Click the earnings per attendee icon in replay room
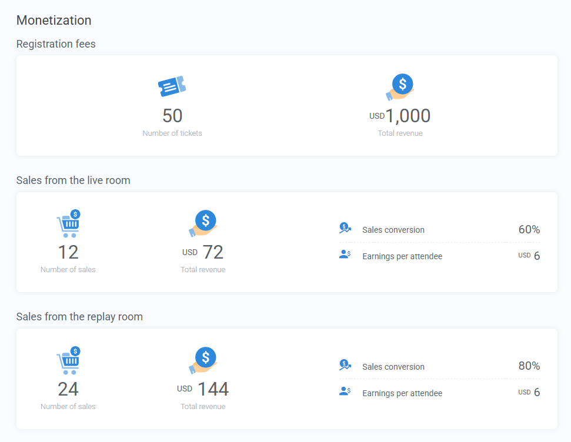The height and width of the screenshot is (442, 571). (x=346, y=390)
